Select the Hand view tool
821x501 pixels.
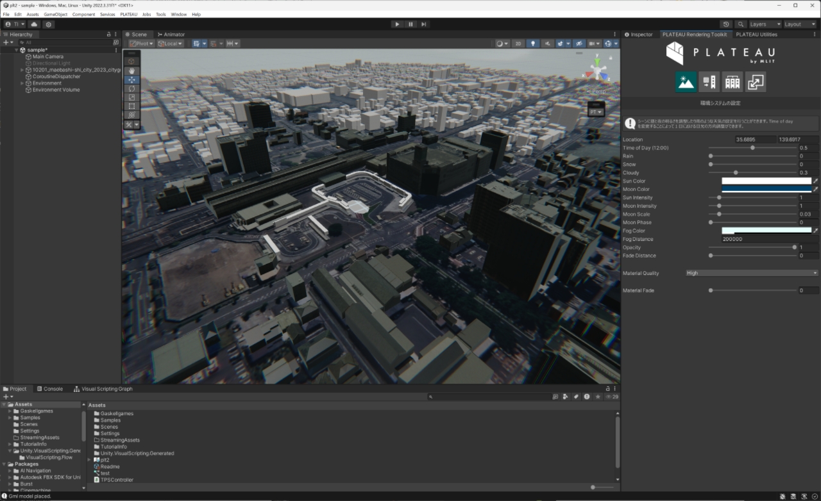pos(131,70)
